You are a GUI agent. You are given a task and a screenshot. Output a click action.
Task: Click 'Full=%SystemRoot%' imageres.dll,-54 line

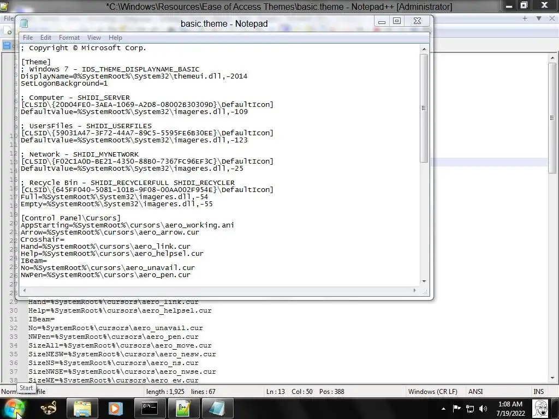pos(115,196)
